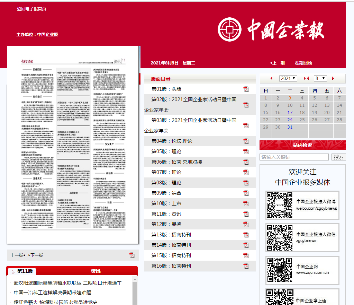Click the 搜索 search button
354x305 pixels.
tap(338, 157)
